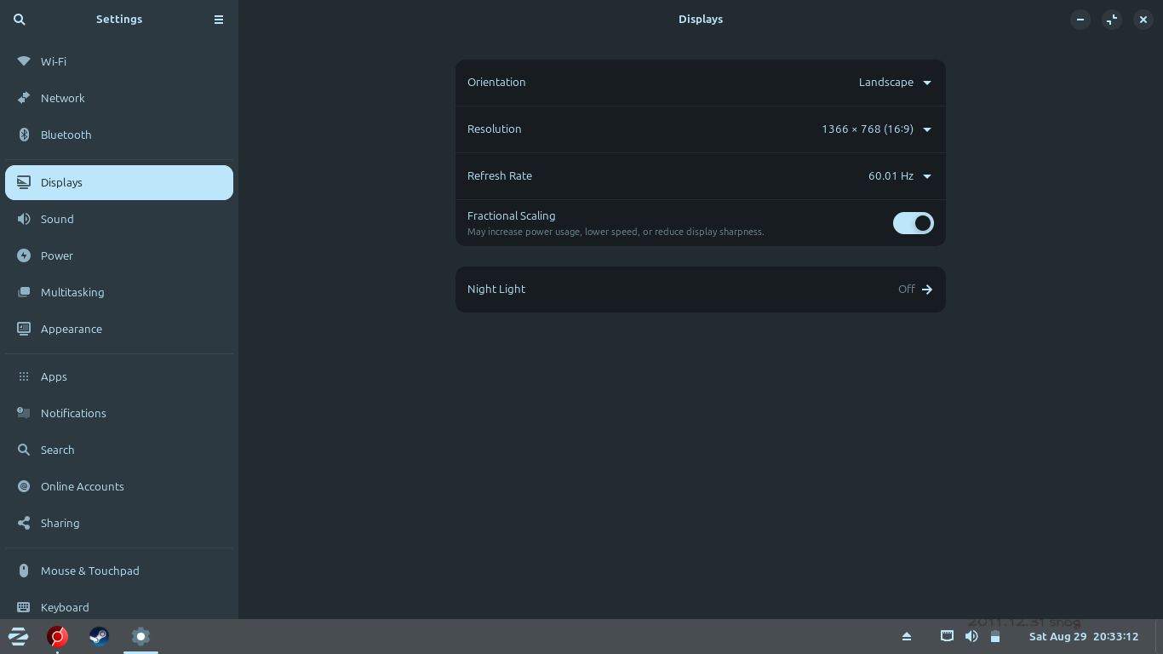Open Online Accounts panel

click(x=119, y=486)
